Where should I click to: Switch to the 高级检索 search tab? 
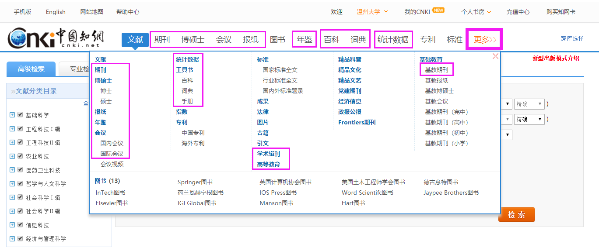[x=31, y=69]
